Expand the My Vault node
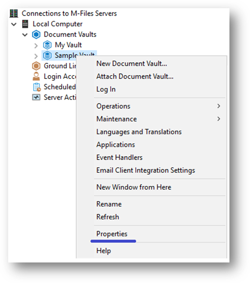This screenshot has height=283, width=250. [x=36, y=46]
